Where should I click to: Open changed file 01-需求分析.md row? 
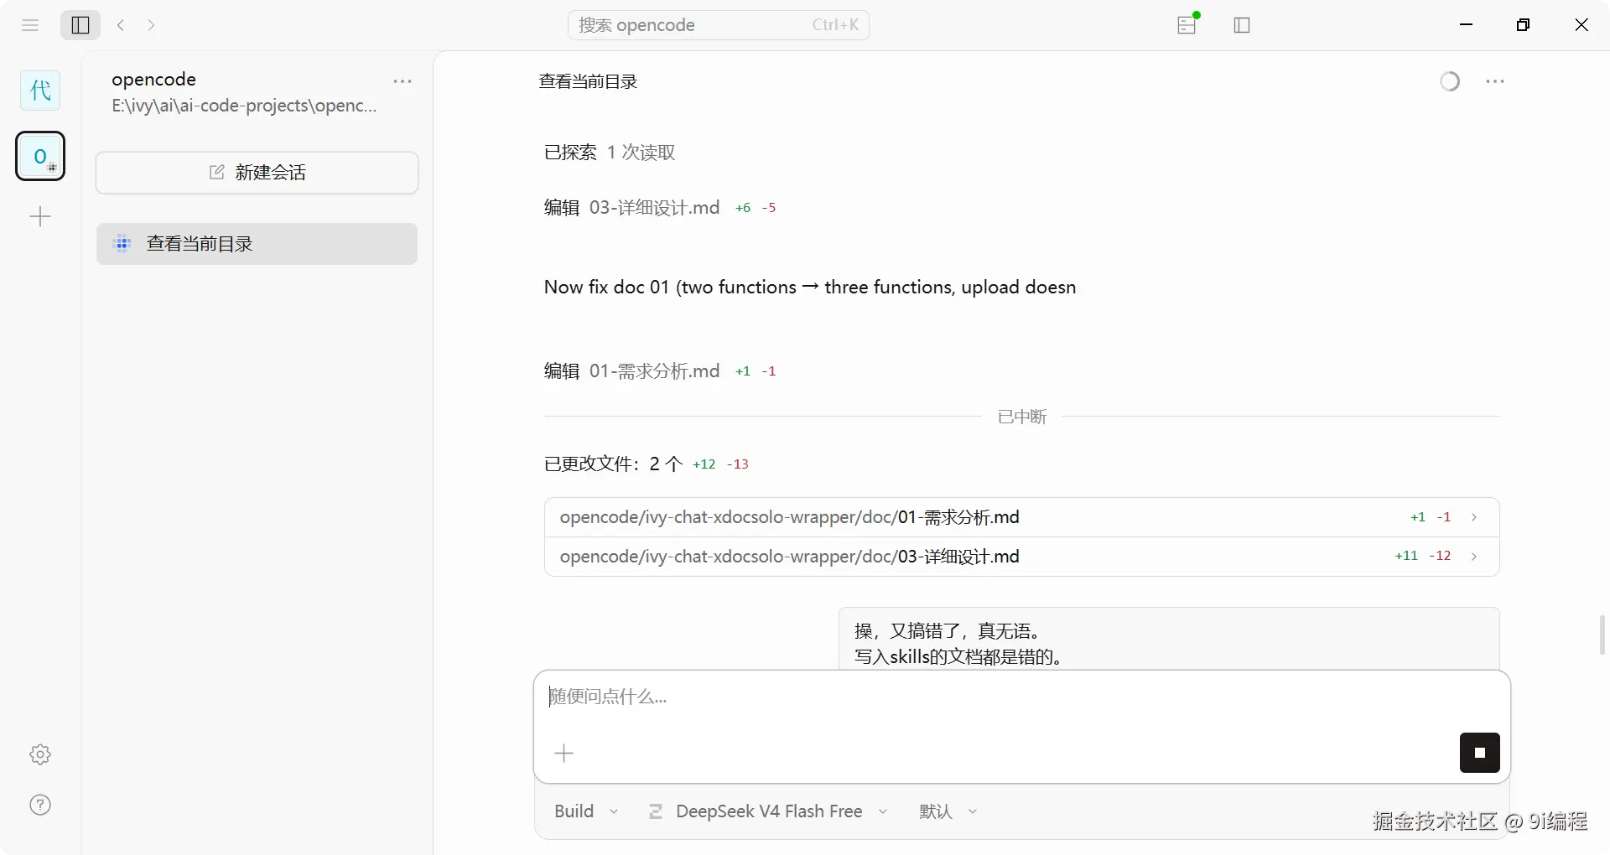(1021, 517)
